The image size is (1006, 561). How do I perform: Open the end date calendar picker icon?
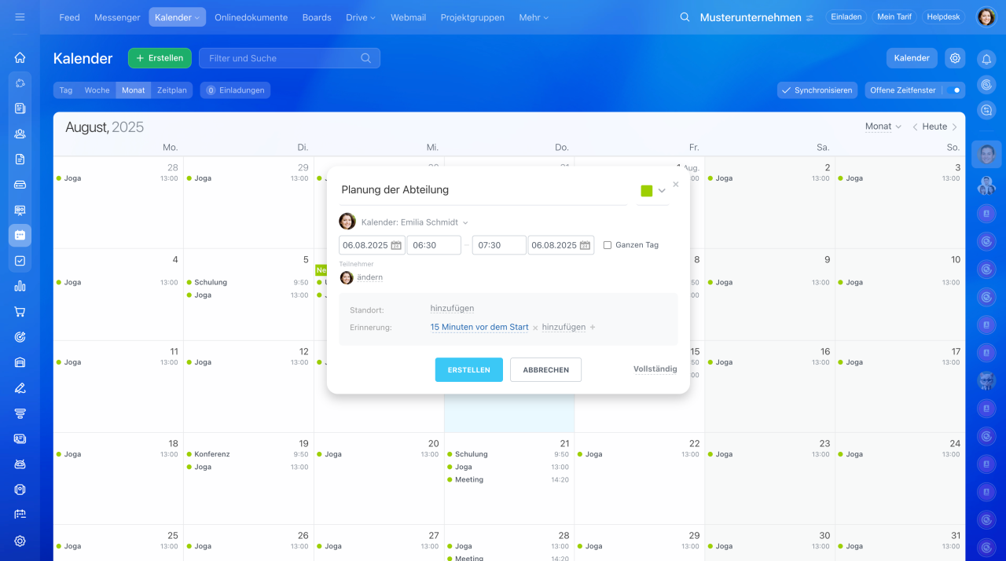585,245
